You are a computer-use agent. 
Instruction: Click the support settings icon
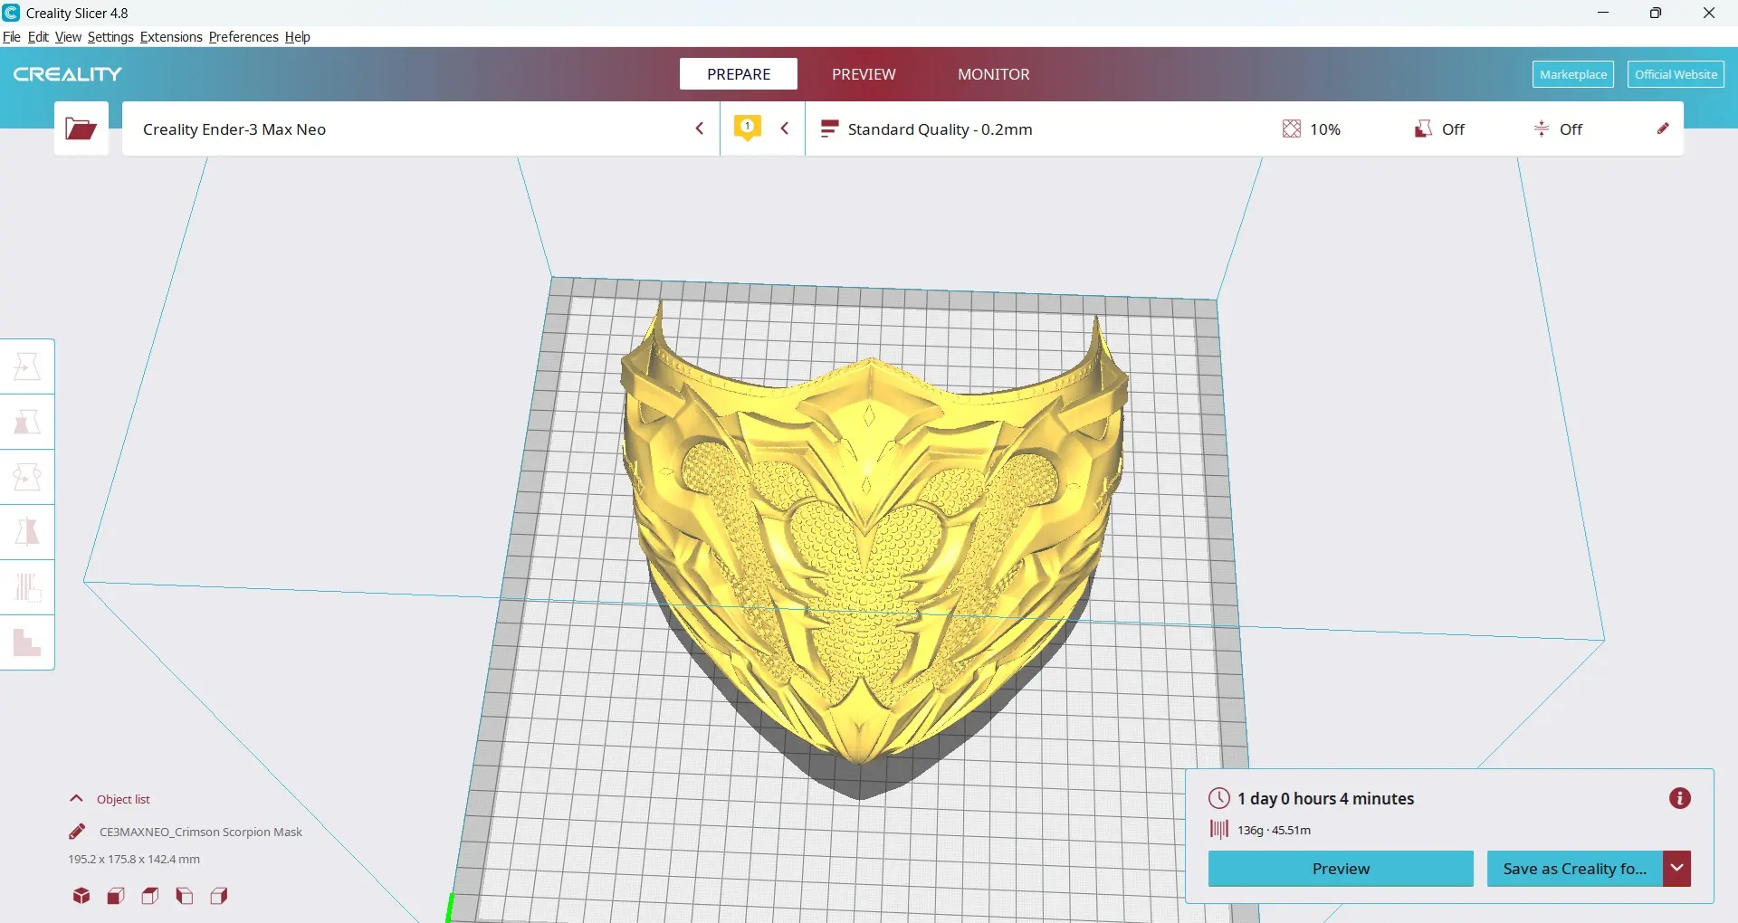(1423, 129)
